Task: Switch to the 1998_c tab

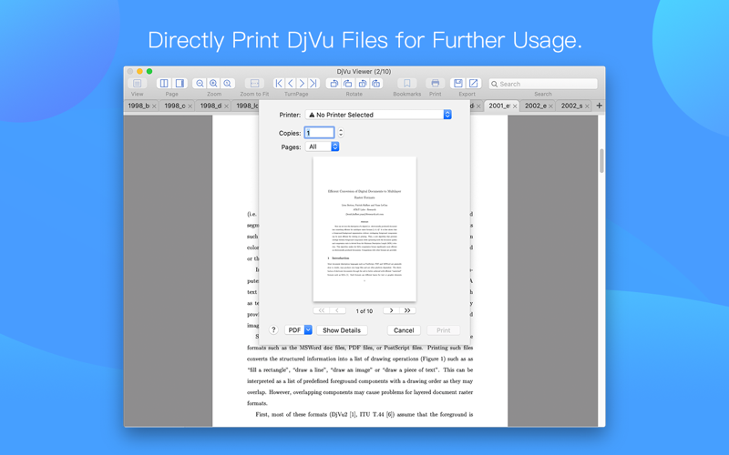Action: tap(175, 106)
